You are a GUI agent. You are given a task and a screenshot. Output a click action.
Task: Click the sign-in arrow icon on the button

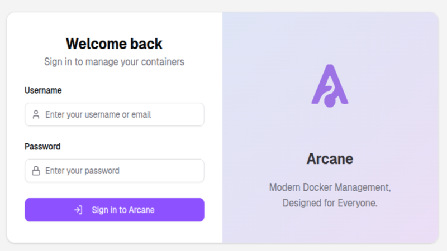tap(78, 210)
